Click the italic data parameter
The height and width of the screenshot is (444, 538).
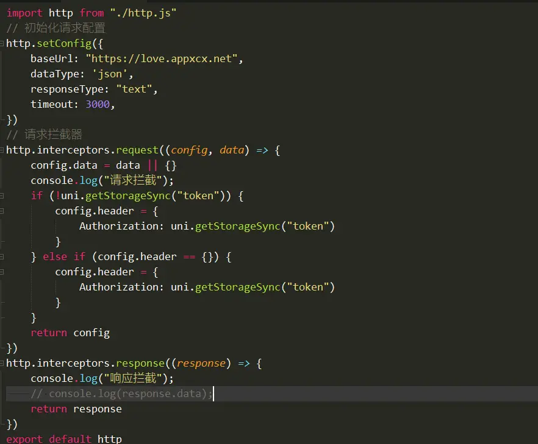click(x=232, y=150)
